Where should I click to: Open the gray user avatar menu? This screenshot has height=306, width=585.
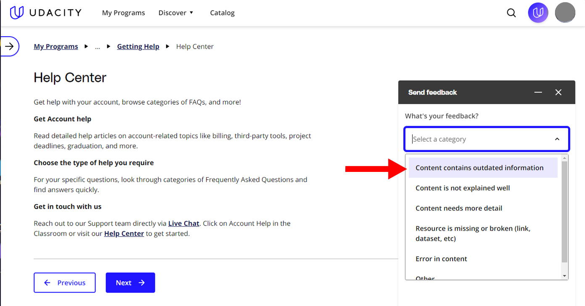click(x=565, y=13)
